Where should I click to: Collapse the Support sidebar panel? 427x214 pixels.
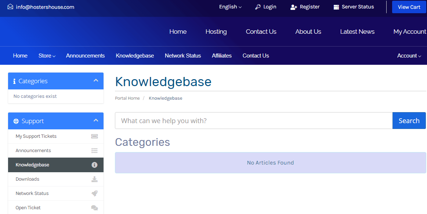point(96,121)
